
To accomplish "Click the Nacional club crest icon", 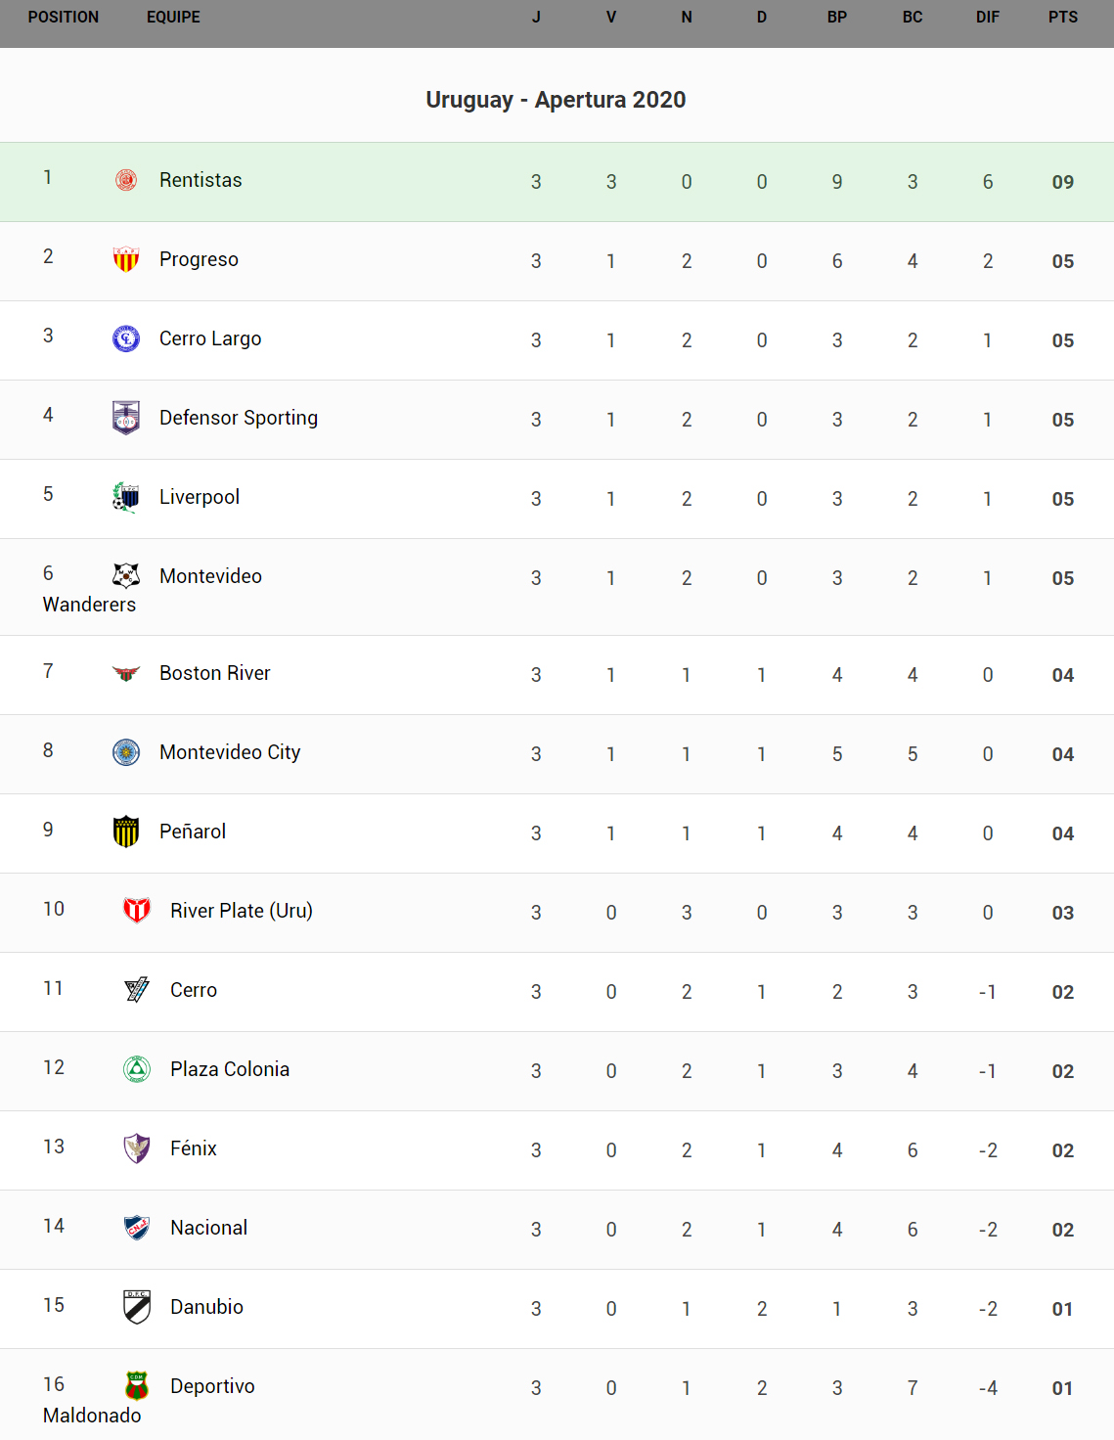I will pyautogui.click(x=137, y=1228).
